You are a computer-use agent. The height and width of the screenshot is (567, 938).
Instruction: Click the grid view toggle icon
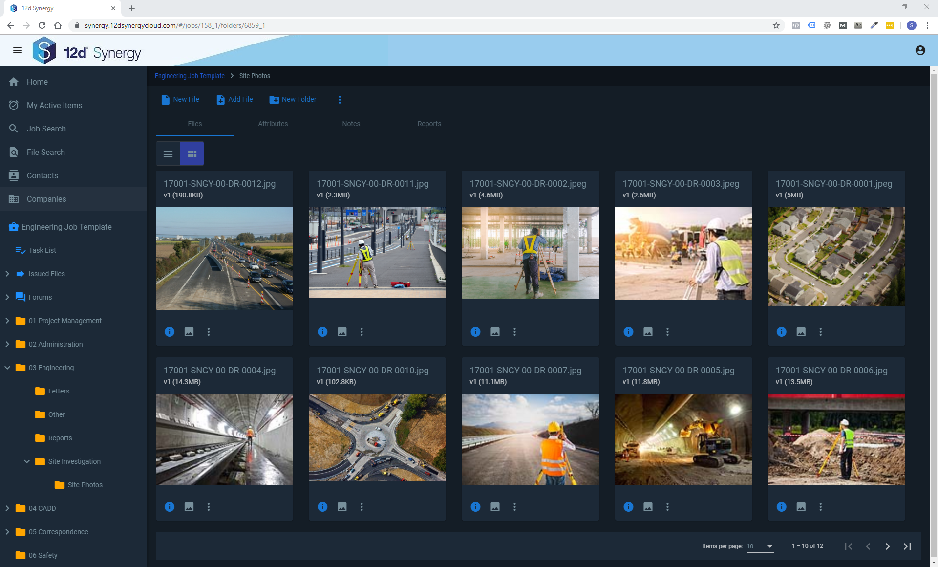[192, 154]
